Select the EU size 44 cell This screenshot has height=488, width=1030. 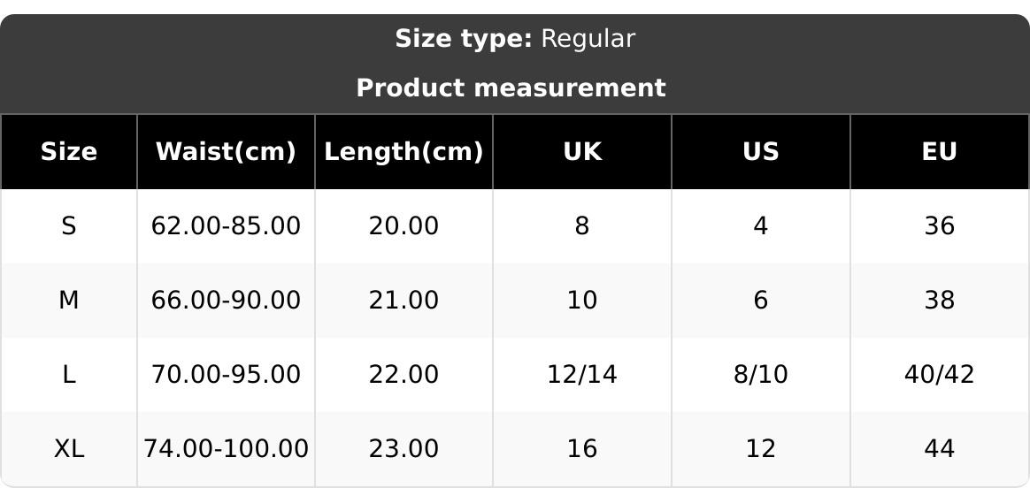[939, 449]
